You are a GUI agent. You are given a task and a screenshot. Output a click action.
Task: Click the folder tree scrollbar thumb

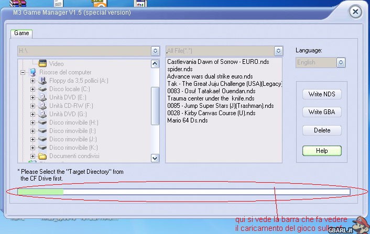pos(155,106)
